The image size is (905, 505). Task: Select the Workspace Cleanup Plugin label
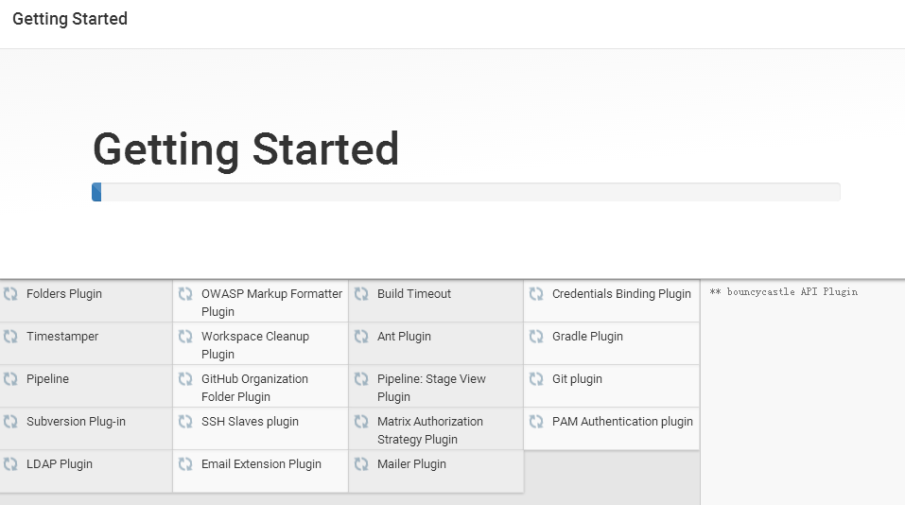tap(255, 345)
